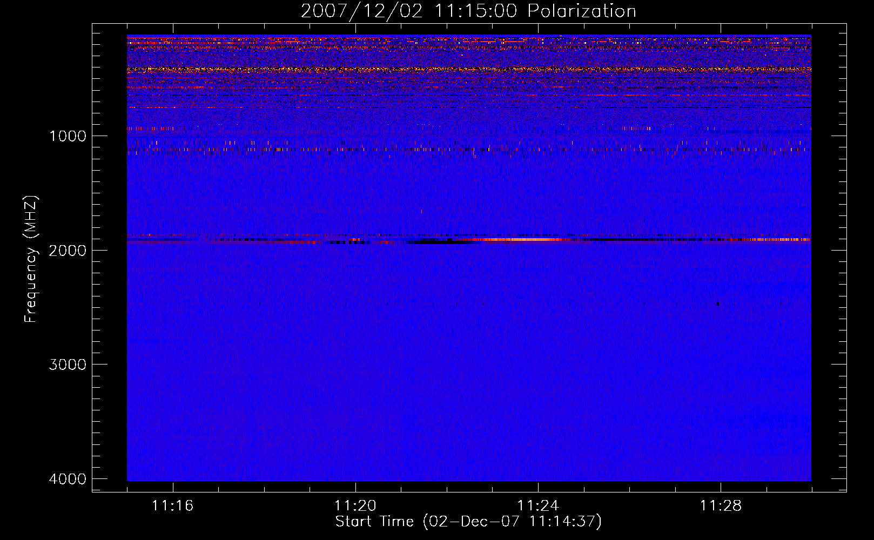Click the plot title '2007/12/02 11:15:00 Polarization'
The image size is (874, 540).
[x=468, y=11]
